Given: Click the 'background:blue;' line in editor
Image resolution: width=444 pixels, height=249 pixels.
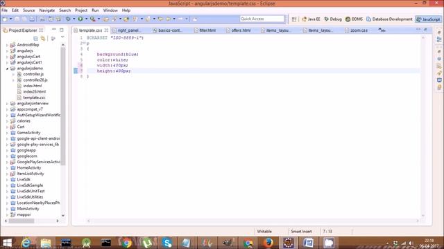Looking at the screenshot, I should tap(117, 54).
